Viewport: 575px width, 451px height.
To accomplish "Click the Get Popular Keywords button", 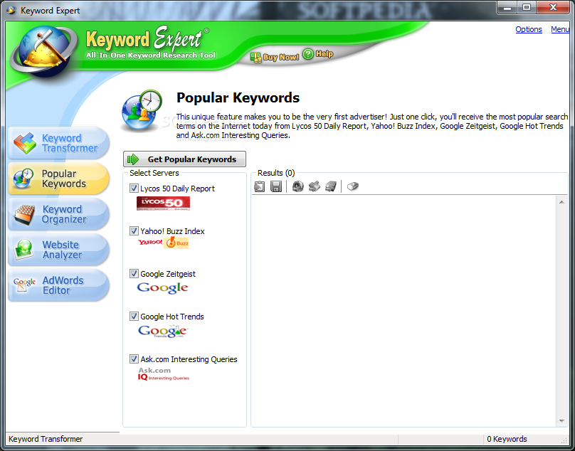I will (184, 159).
